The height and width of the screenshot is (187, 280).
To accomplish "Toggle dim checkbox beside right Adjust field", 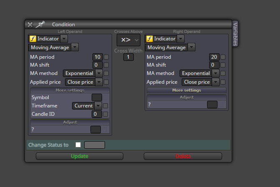I will tap(221, 105).
